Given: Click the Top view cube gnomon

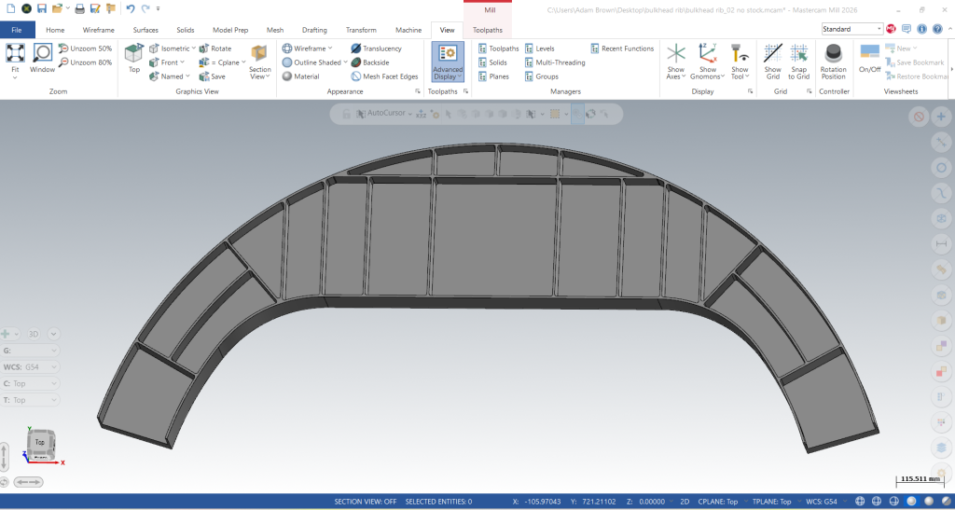Looking at the screenshot, I should click(40, 443).
